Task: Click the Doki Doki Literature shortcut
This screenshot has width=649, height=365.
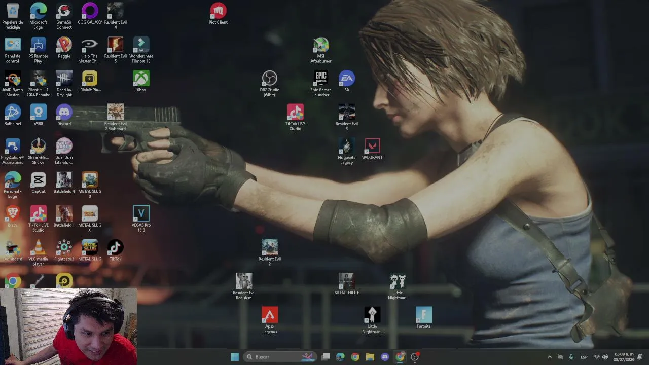Action: [x=64, y=152]
